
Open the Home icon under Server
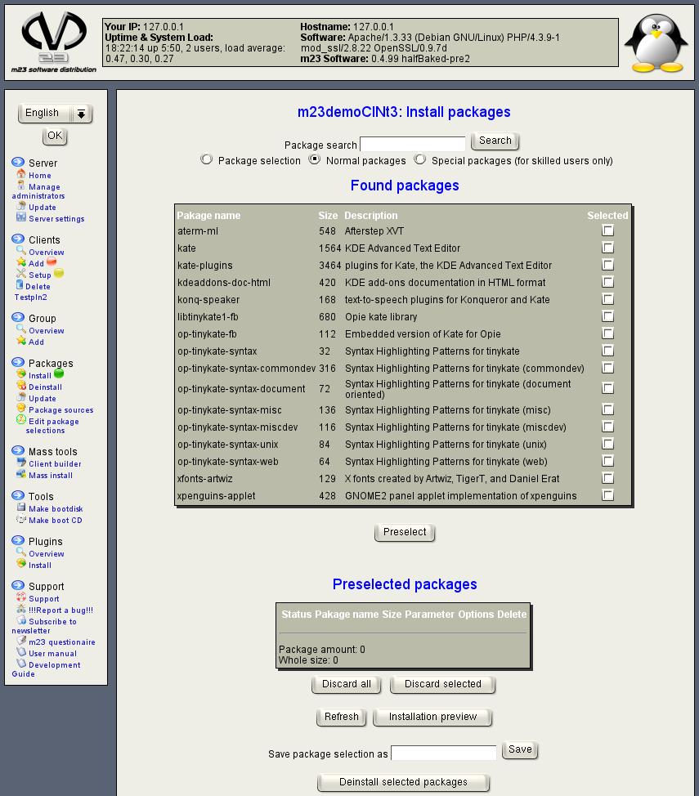click(x=21, y=174)
